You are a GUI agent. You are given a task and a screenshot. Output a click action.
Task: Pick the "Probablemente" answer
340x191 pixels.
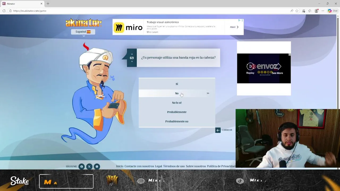tap(177, 112)
